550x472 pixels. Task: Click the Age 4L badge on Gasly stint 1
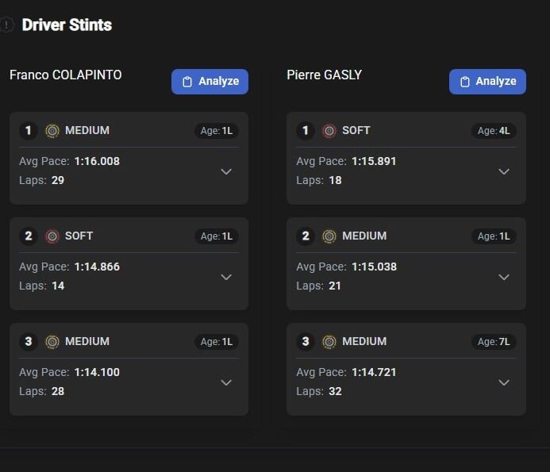click(x=494, y=131)
